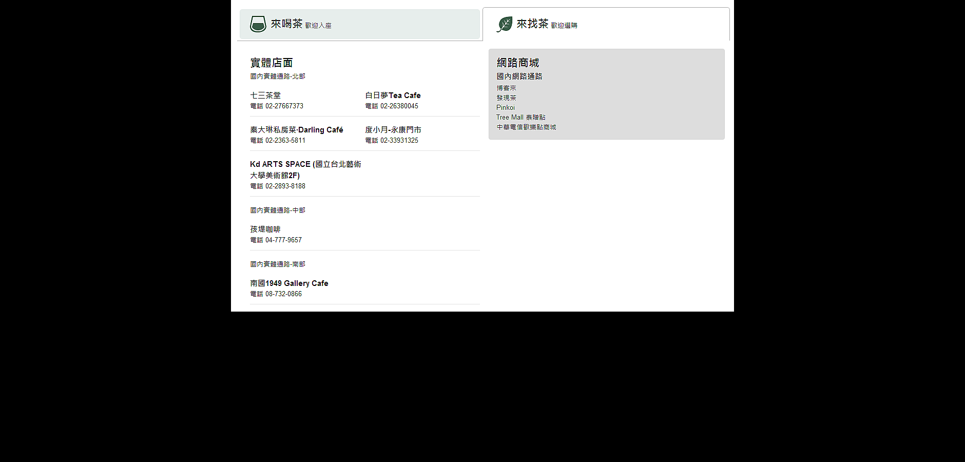Open the 度小月-永康門市 listing
This screenshot has width=965, height=462.
[x=393, y=130]
